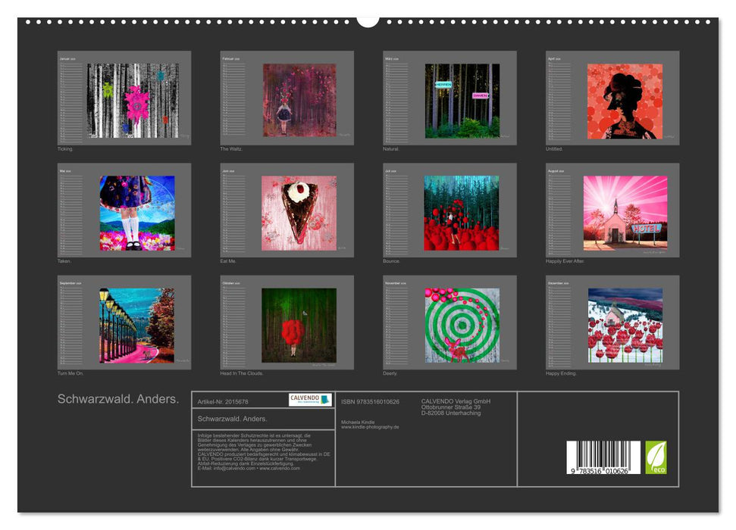
Task: Click the CALVENDO publisher logo
Action: click(x=310, y=400)
